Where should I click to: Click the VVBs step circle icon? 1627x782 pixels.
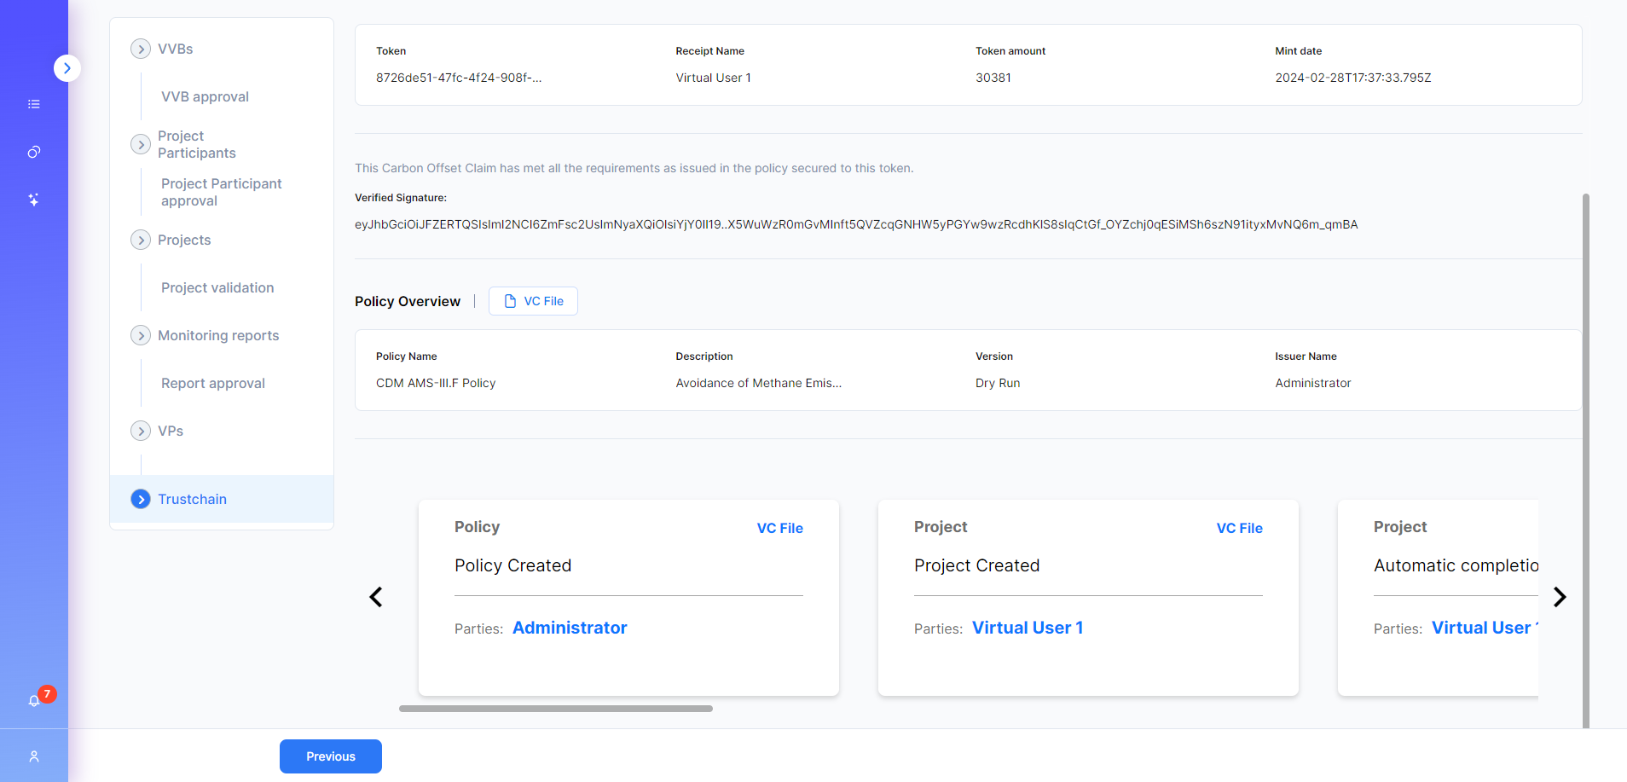pyautogui.click(x=141, y=49)
